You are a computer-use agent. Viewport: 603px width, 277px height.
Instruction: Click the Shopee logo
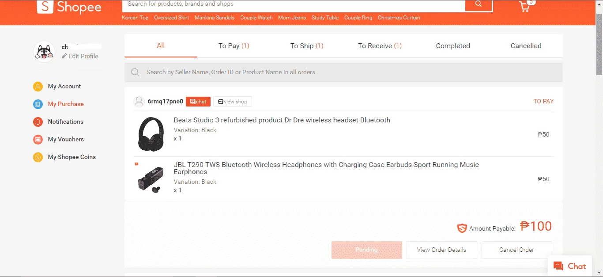69,7
